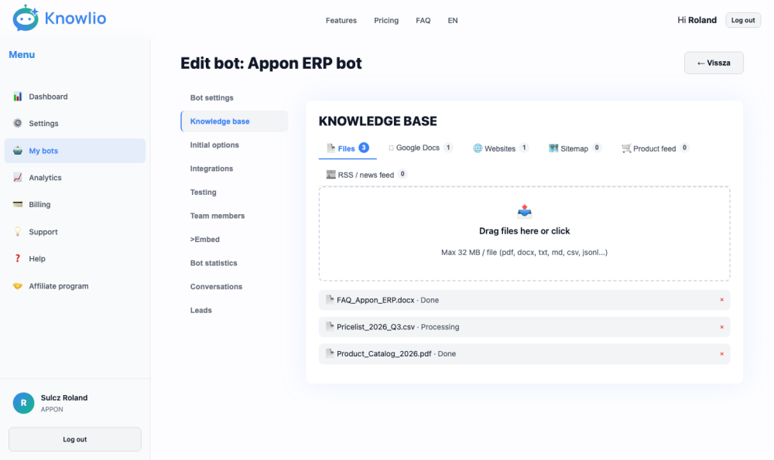Open Team members section
774x460 pixels.
pyautogui.click(x=217, y=216)
